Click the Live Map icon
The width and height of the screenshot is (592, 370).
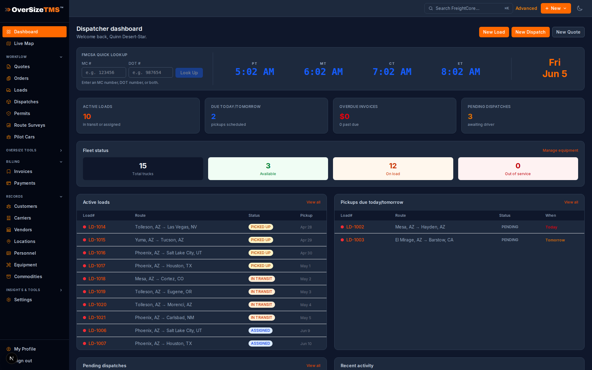[x=9, y=43]
